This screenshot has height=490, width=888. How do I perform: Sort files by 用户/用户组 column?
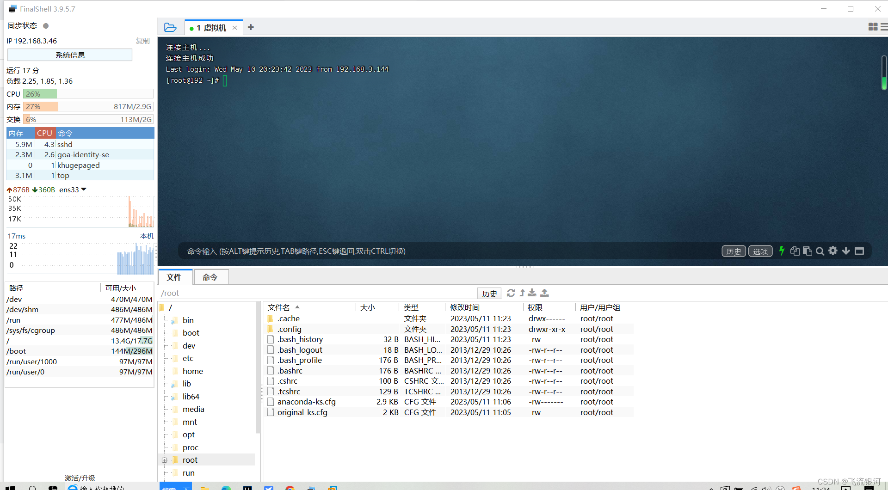click(600, 307)
